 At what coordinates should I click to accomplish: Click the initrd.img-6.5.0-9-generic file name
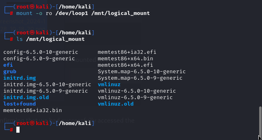[45, 91]
